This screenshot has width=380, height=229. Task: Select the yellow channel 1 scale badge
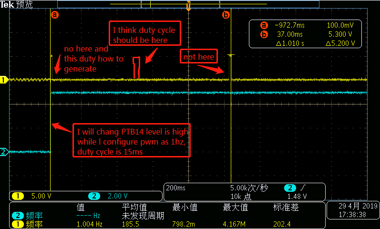pyautogui.click(x=18, y=196)
